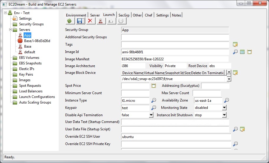Switch to the SecGrp tab
Image resolution: width=269 pixels, height=163 pixels.
coord(124,15)
